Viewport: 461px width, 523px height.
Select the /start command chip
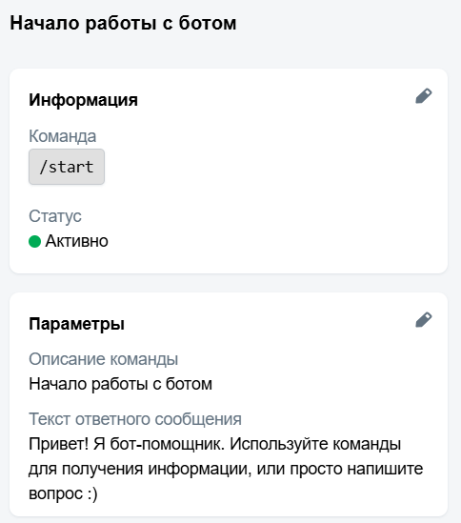[x=67, y=167]
